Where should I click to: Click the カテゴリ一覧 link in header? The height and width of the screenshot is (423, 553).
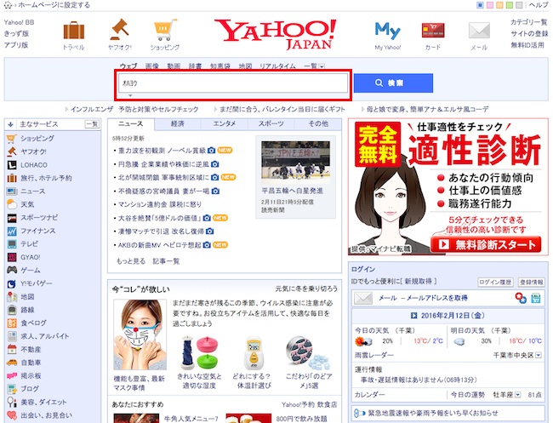[x=529, y=22]
